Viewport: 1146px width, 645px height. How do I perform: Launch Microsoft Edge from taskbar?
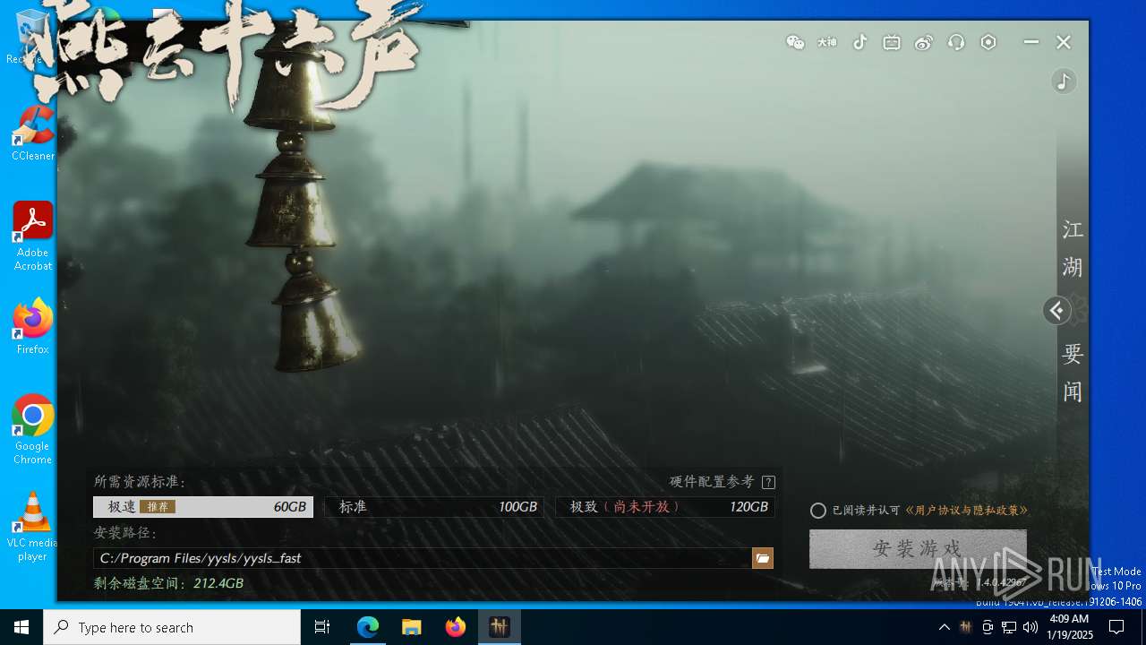368,627
